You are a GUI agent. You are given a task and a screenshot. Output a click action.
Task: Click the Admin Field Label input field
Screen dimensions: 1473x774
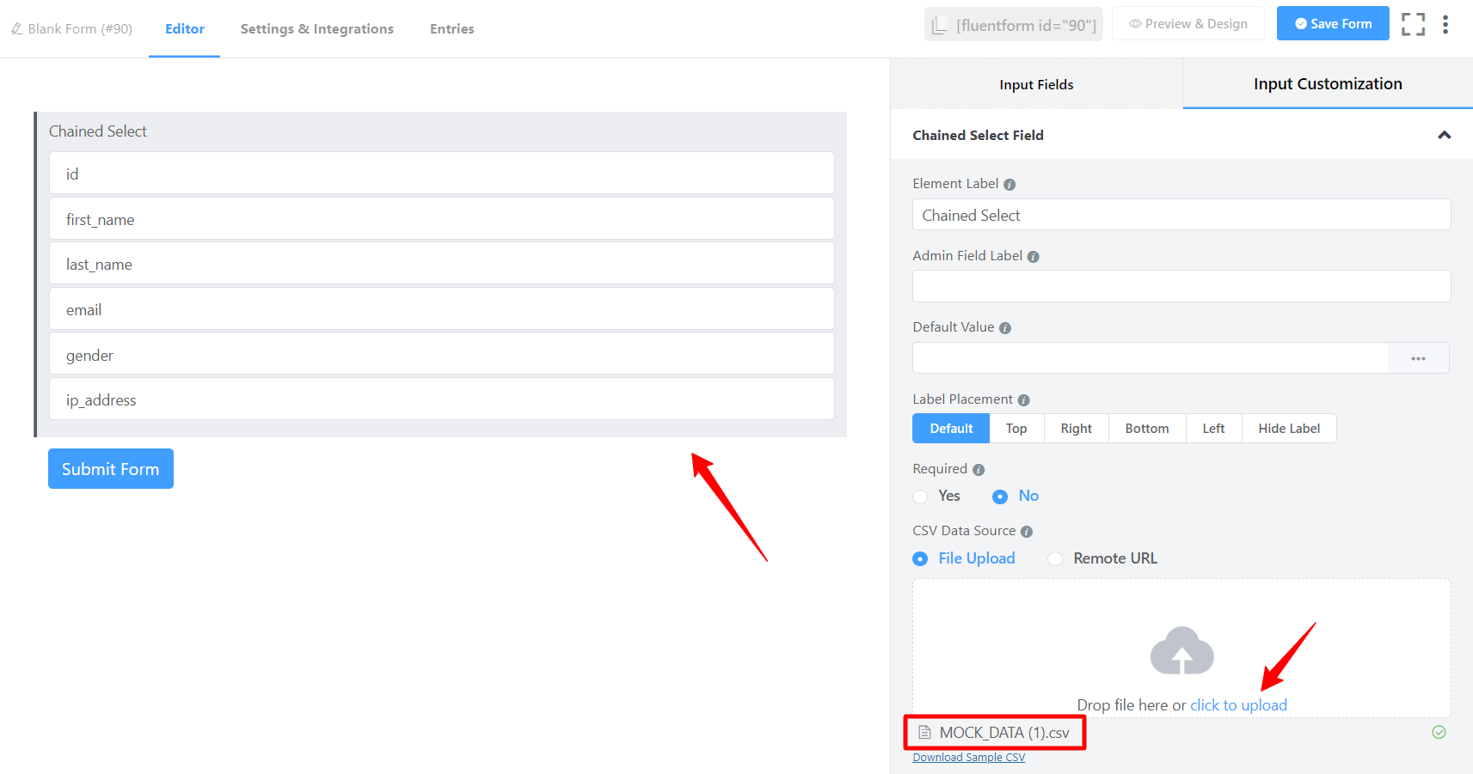tap(1181, 286)
